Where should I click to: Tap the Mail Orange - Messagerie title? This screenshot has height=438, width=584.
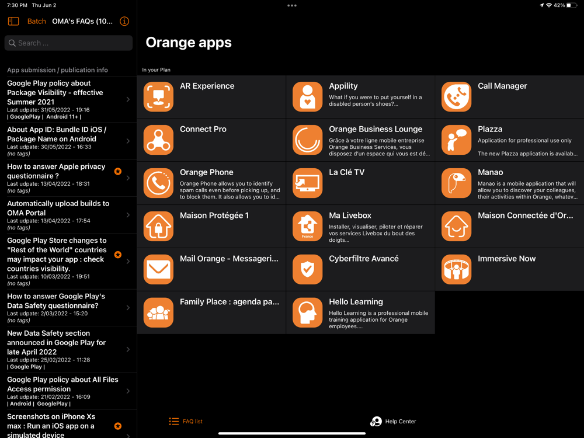click(x=229, y=259)
